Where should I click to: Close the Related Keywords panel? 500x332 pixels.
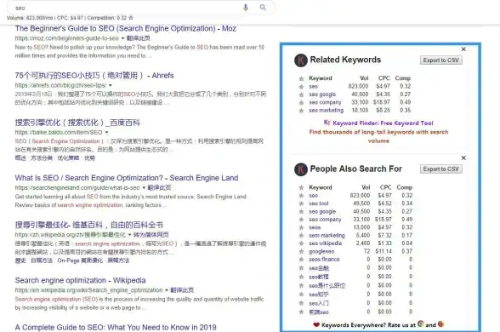point(463,49)
